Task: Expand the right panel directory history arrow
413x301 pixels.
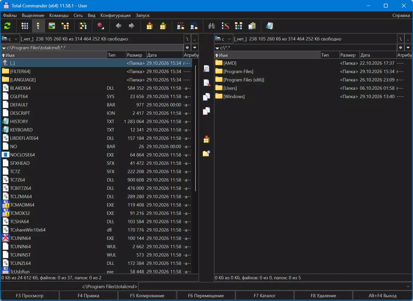Action: [x=408, y=48]
